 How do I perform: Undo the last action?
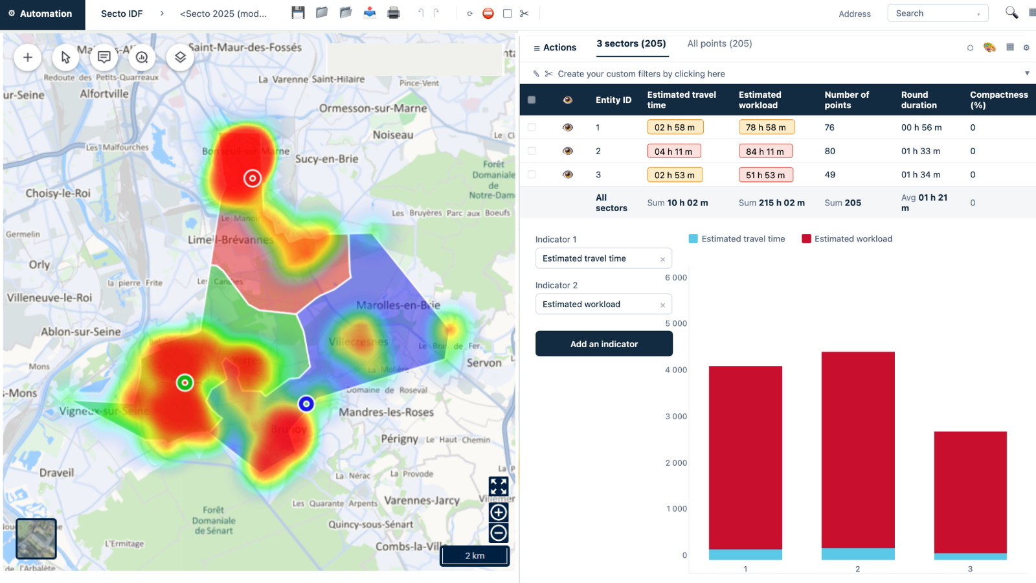coord(421,13)
